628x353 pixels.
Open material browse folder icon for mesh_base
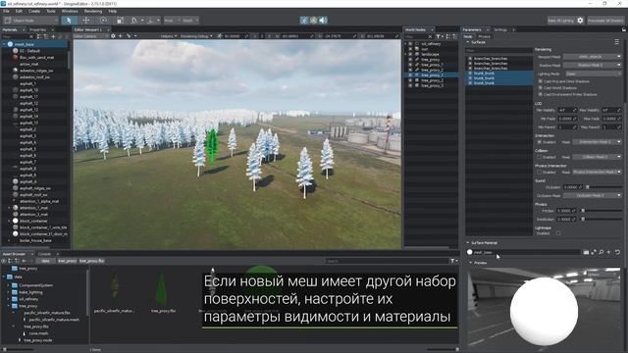pos(586,252)
